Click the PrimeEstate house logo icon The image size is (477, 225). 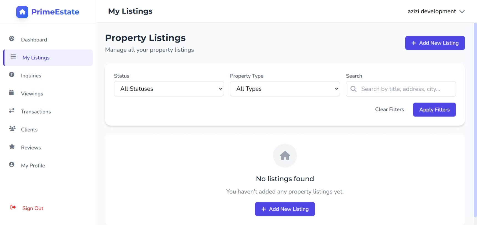point(22,12)
